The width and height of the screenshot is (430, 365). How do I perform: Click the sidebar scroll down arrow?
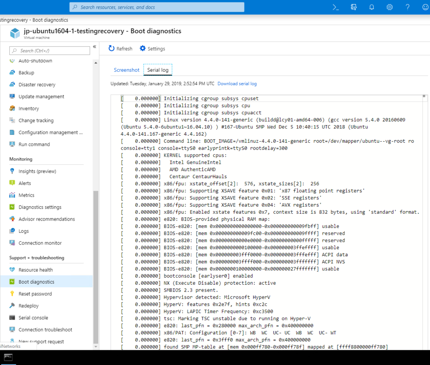(x=96, y=347)
